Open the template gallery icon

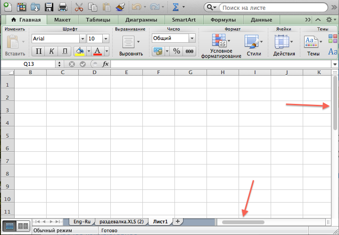tap(22, 8)
